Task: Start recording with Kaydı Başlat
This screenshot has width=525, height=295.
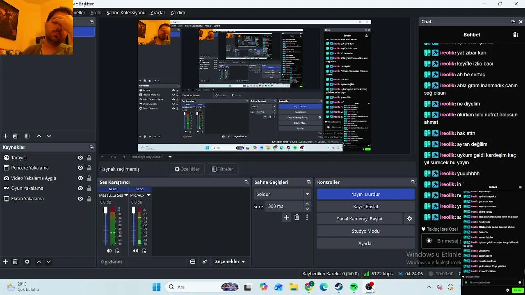Action: tap(366, 206)
